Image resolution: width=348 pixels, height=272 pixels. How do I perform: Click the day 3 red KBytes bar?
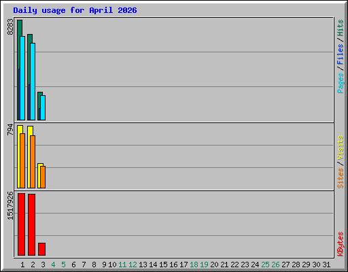pyautogui.click(x=41, y=249)
